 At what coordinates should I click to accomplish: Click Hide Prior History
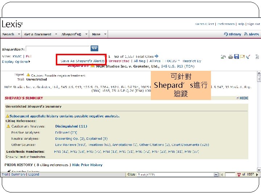click(x=87, y=165)
